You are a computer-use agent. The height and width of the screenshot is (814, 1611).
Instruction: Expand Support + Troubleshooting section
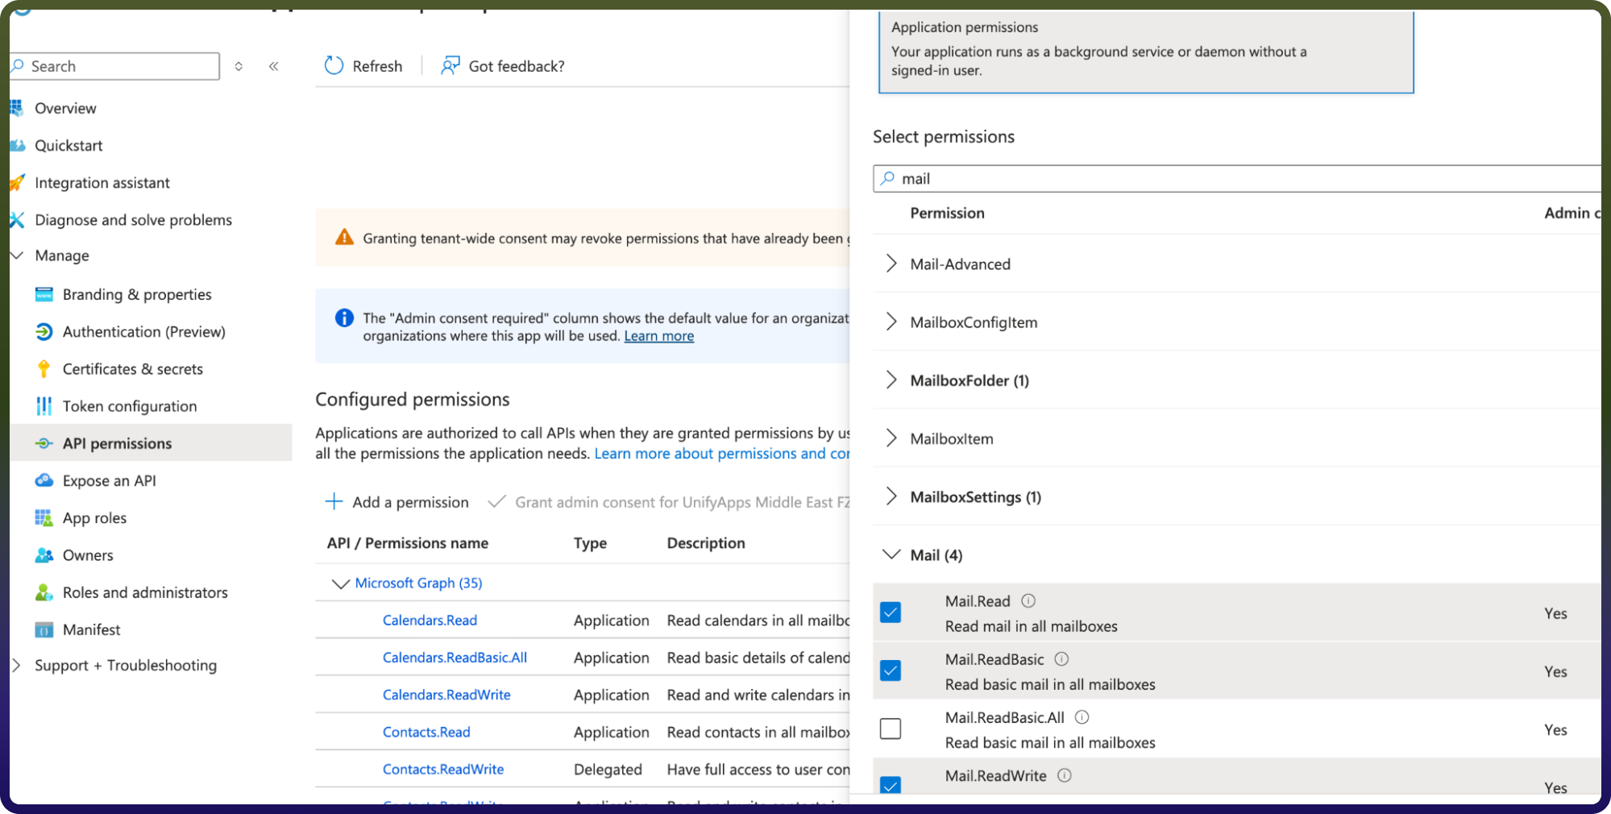pyautogui.click(x=16, y=665)
